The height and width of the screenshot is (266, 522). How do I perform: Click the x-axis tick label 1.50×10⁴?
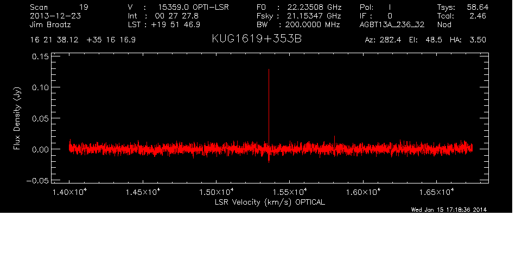pyautogui.click(x=216, y=192)
